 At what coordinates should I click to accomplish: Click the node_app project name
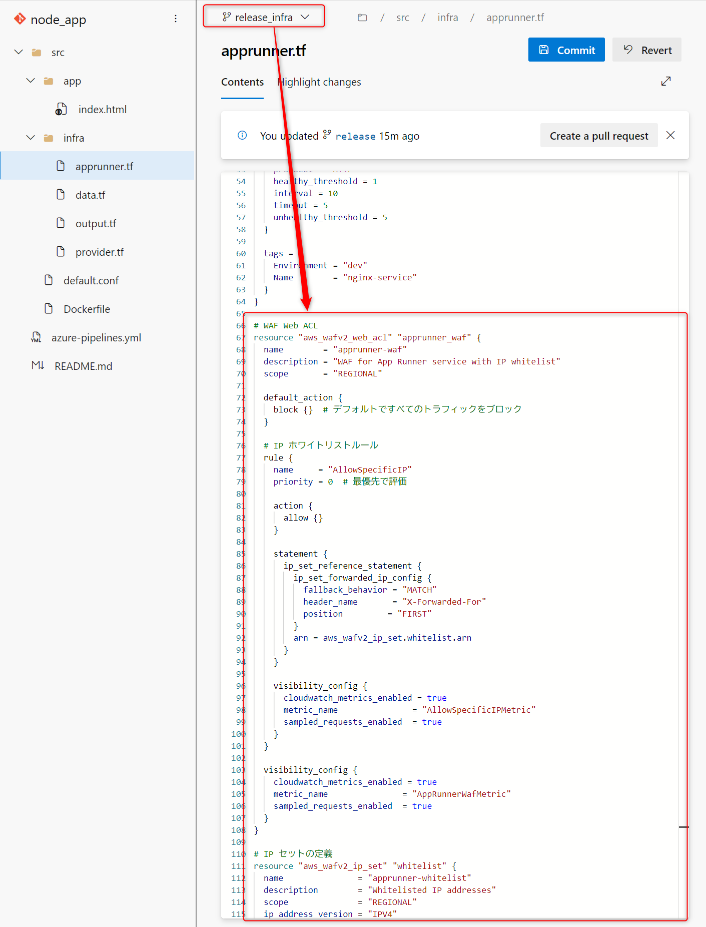tap(59, 20)
